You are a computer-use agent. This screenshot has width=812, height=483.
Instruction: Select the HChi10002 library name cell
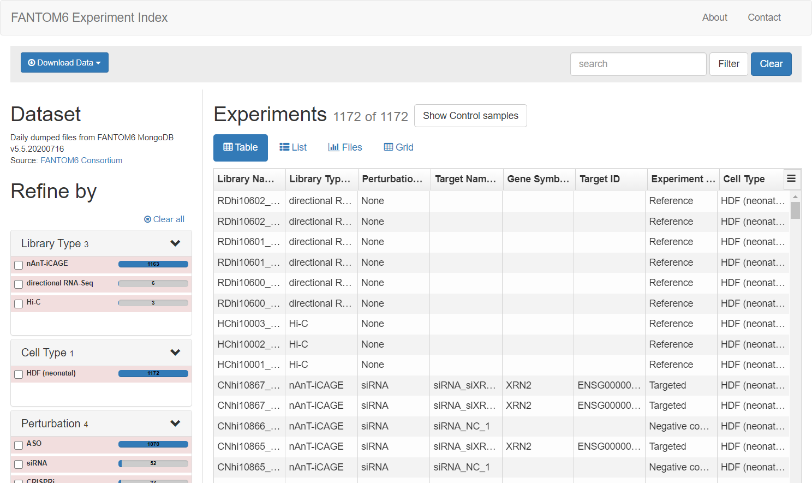click(249, 344)
